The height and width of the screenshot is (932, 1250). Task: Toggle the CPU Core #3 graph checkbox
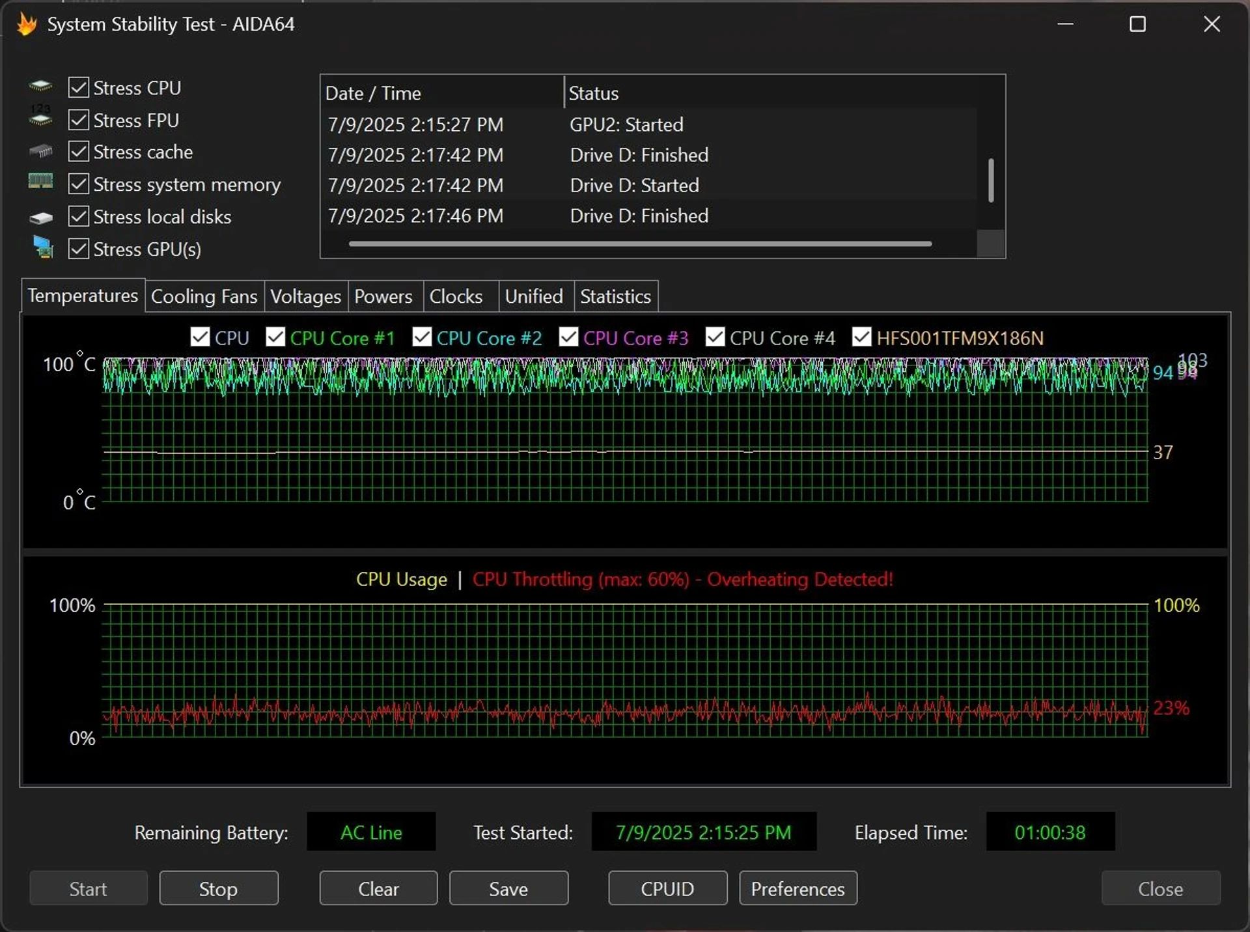point(568,337)
